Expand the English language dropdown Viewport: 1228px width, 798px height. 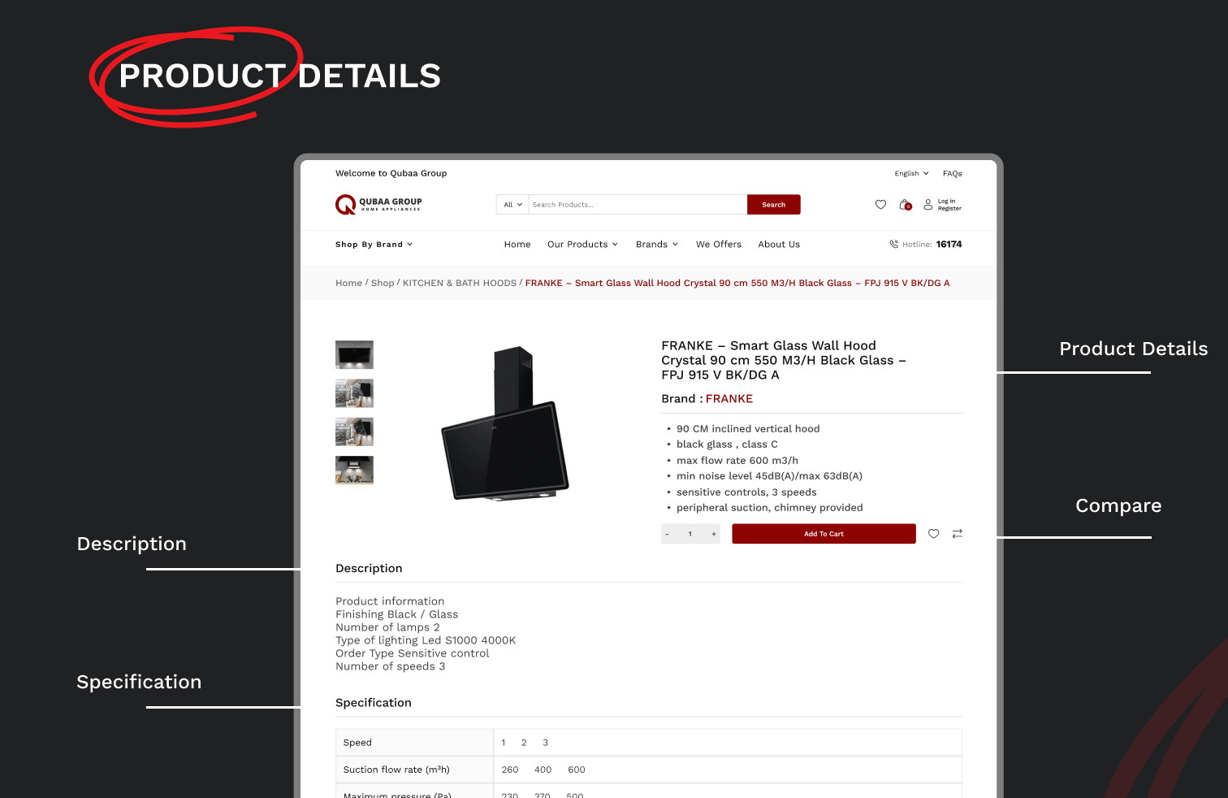(911, 174)
